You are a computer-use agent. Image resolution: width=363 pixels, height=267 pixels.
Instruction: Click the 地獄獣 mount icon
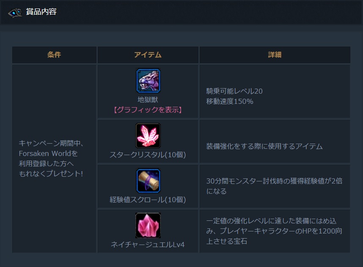[148, 81]
